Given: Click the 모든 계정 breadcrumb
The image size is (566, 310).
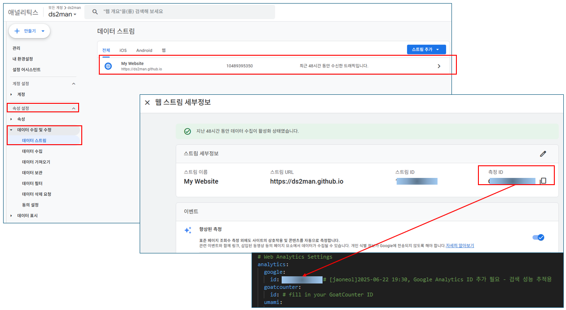Looking at the screenshot, I should point(55,8).
